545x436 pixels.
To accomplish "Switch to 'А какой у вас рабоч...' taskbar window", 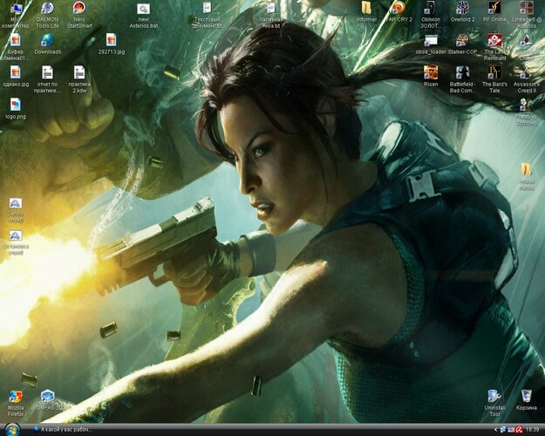I will (x=64, y=430).
